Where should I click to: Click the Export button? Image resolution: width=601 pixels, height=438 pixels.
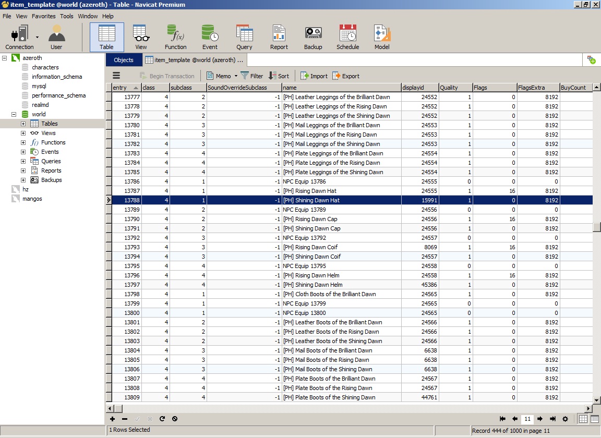click(345, 76)
